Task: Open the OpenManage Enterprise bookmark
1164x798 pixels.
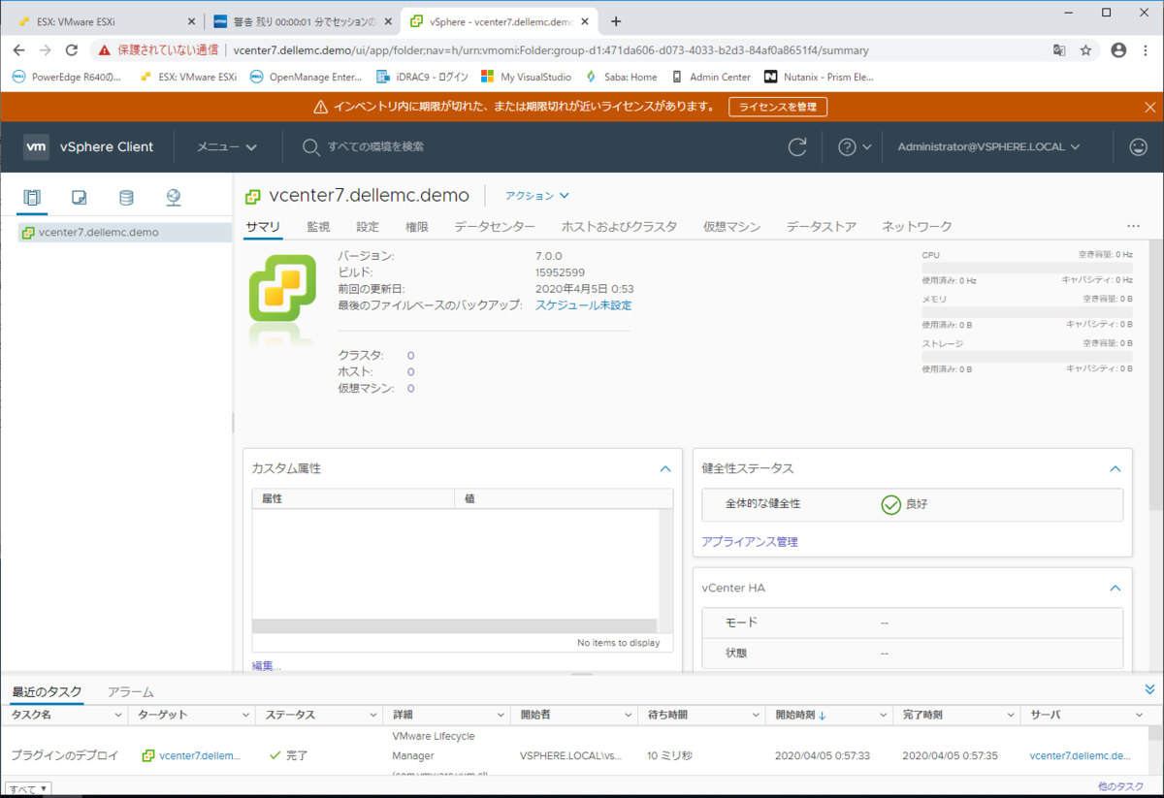Action: click(x=307, y=77)
